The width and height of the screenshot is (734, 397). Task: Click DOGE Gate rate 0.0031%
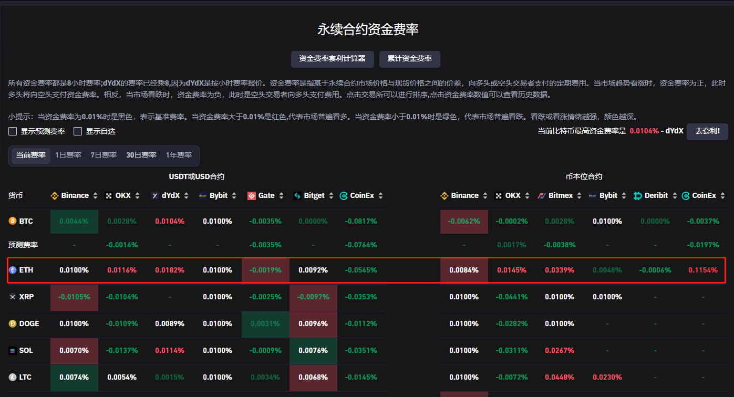pyautogui.click(x=265, y=324)
